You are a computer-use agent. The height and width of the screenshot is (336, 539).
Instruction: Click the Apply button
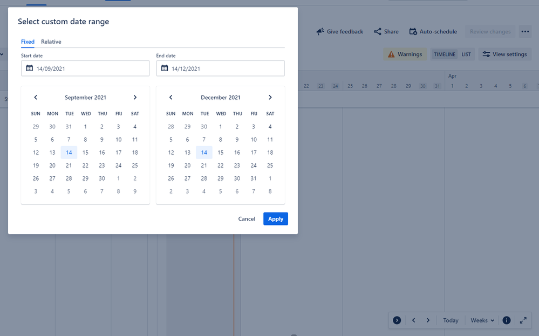[x=276, y=219]
